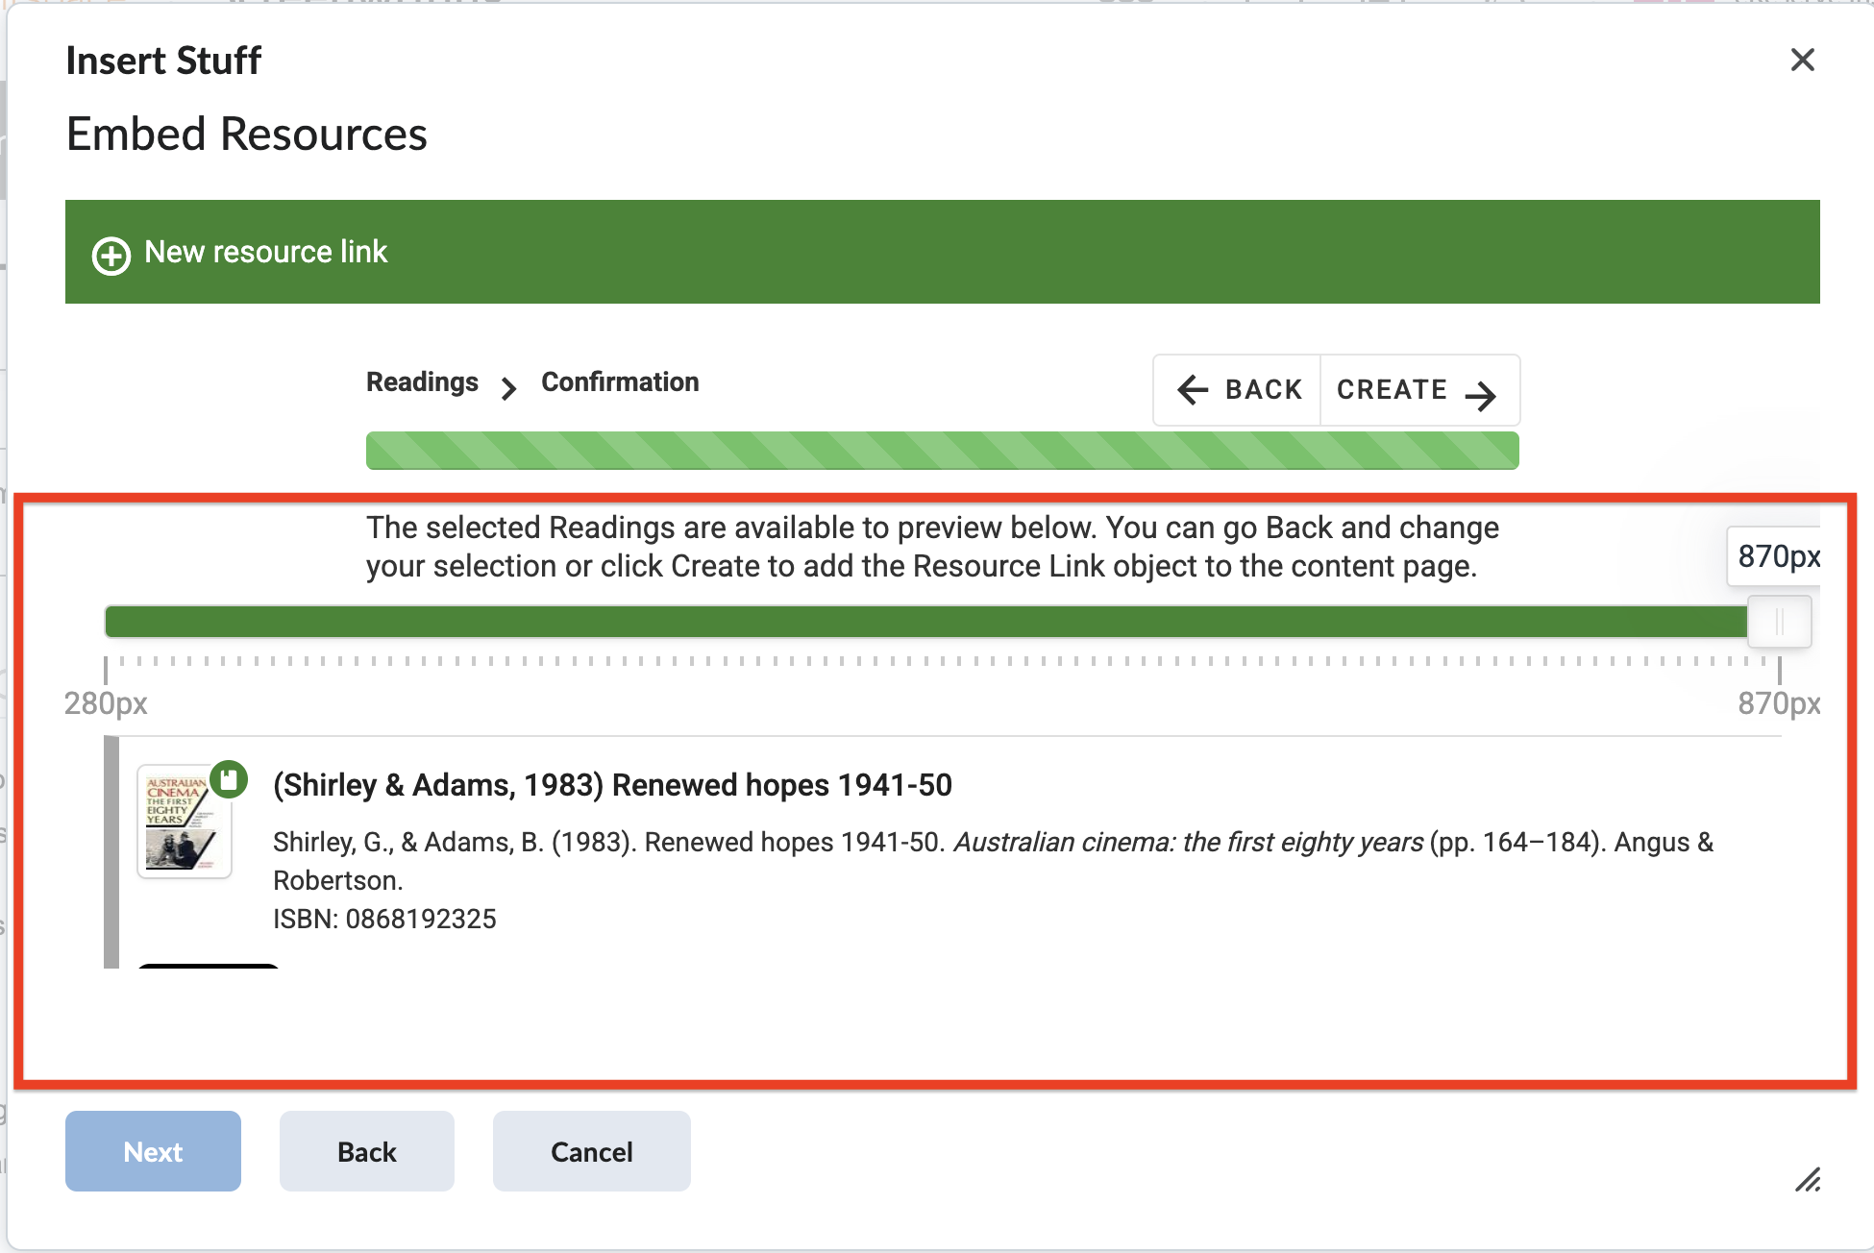
Task: Click the bottom Back button
Action: click(366, 1151)
